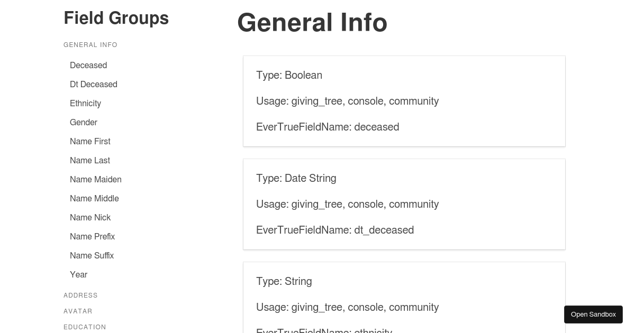Click the Type: Boolean info card
The width and height of the screenshot is (635, 333).
pyautogui.click(x=404, y=101)
